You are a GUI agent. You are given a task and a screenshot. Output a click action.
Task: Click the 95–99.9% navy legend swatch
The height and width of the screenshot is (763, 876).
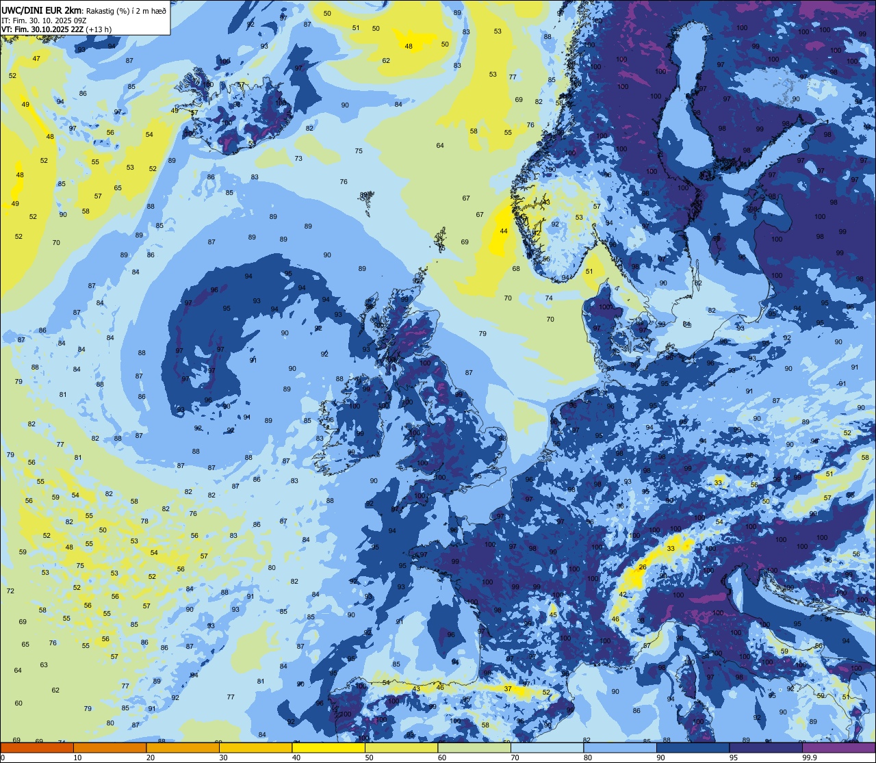coord(766,748)
